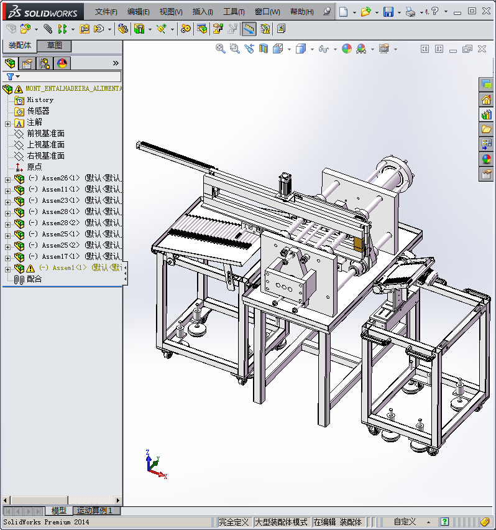Image resolution: width=496 pixels, height=530 pixels.
Task: Open the DisplayManager tab
Action: pyautogui.click(x=62, y=63)
